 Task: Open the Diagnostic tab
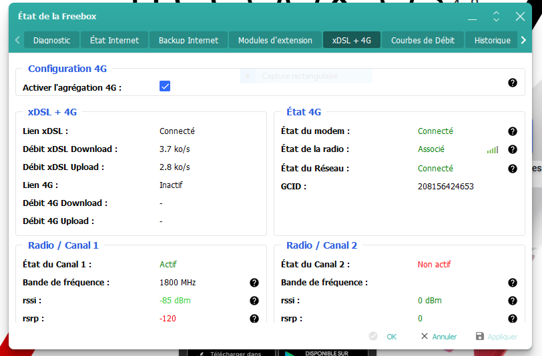tap(52, 41)
